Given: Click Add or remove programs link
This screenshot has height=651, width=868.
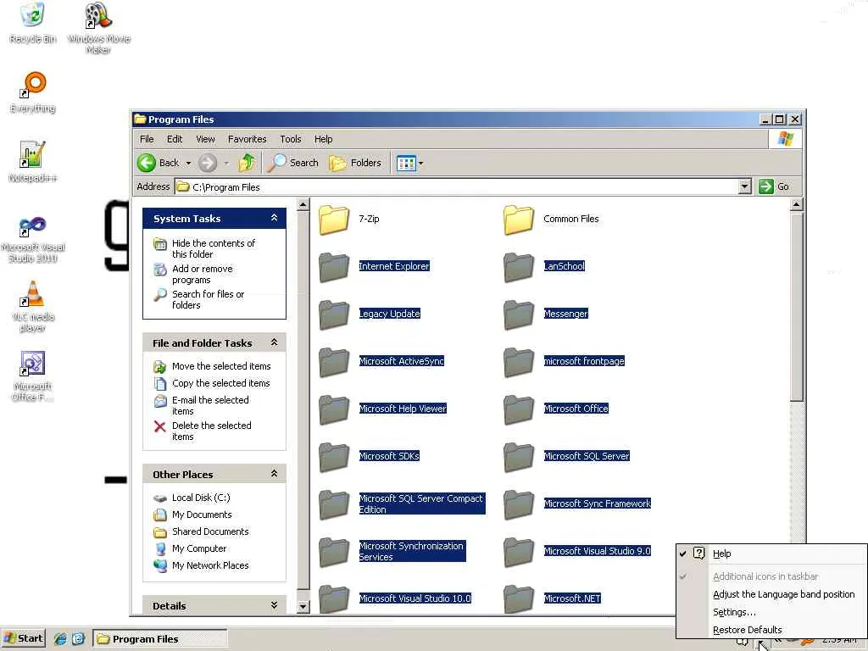Looking at the screenshot, I should pos(202,274).
